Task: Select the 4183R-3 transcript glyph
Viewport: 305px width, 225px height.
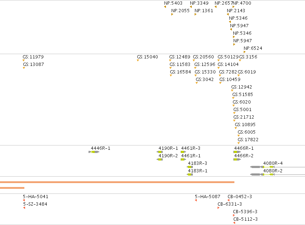Action: point(190,167)
